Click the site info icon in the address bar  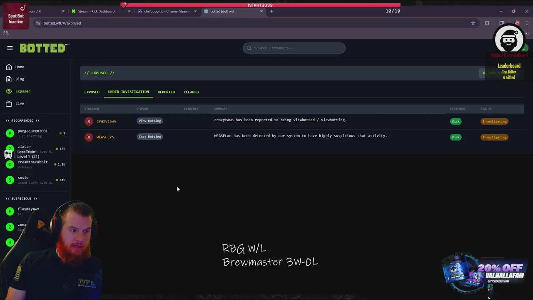[38, 23]
